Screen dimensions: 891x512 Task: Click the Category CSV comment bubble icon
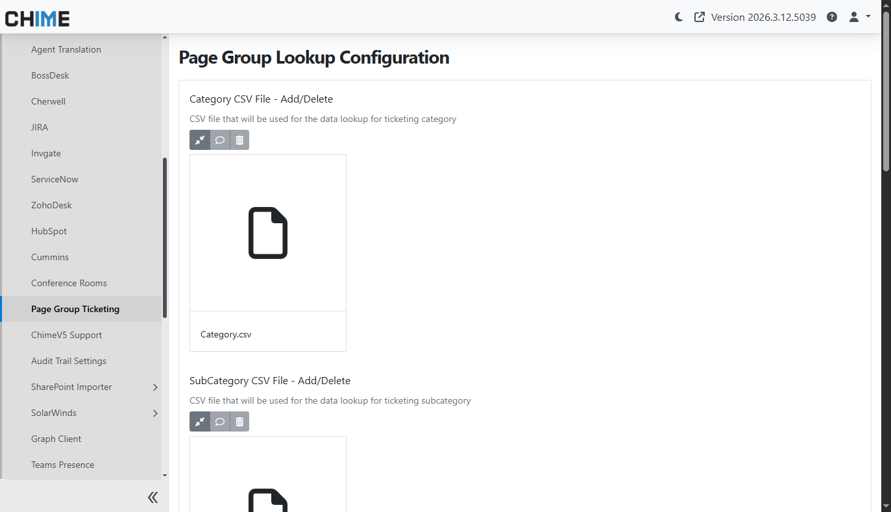click(x=220, y=140)
